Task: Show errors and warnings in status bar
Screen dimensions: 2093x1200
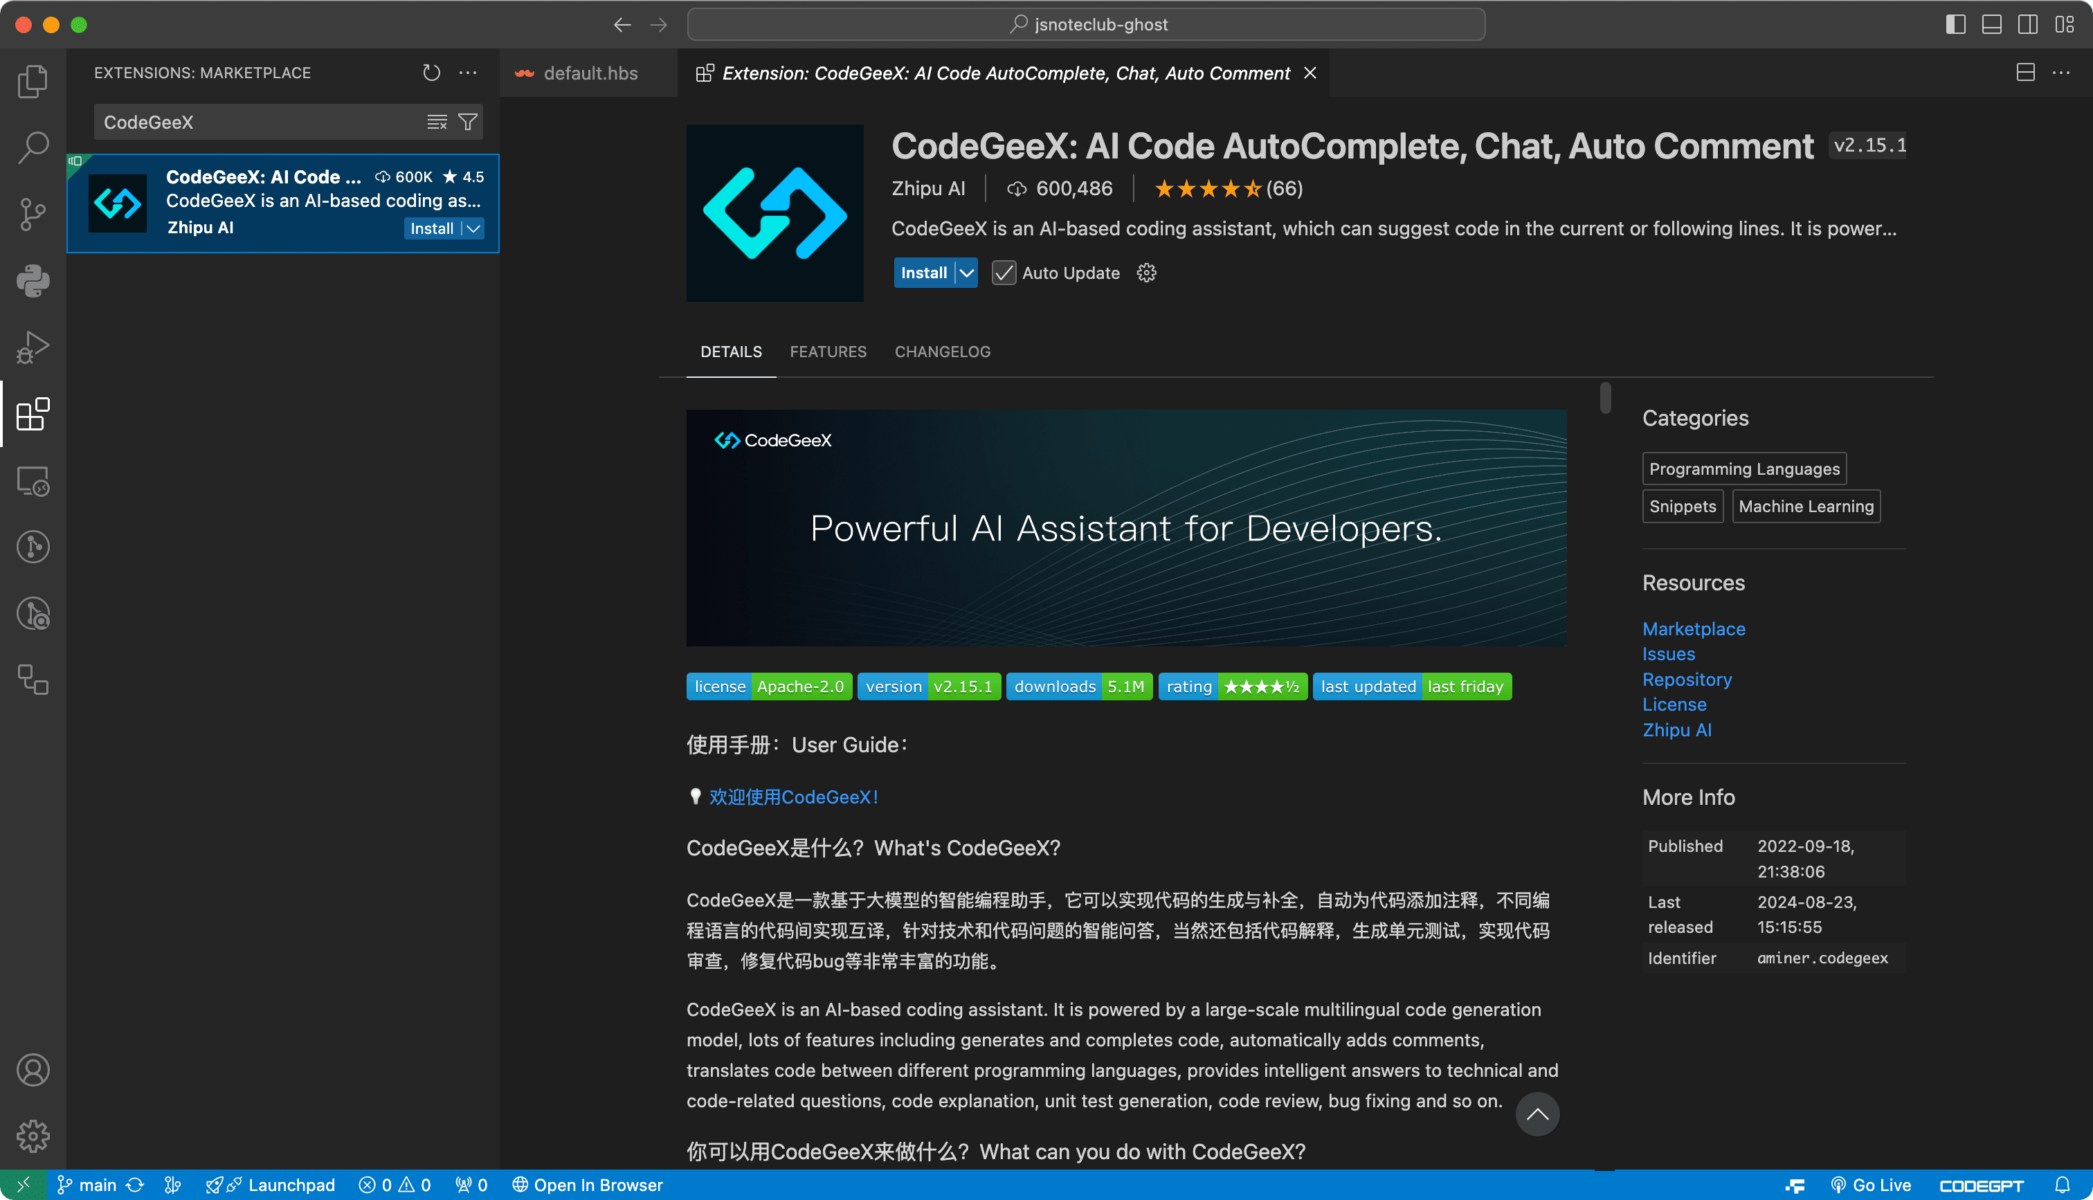Action: coord(395,1185)
